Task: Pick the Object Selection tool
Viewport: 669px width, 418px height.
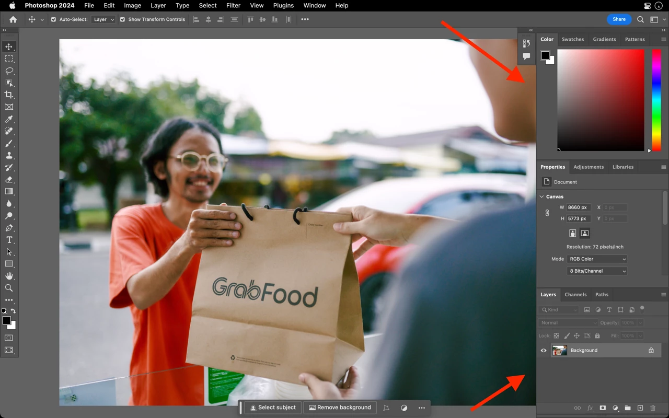Action: [9, 83]
